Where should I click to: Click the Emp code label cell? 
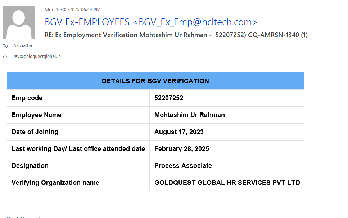click(27, 98)
